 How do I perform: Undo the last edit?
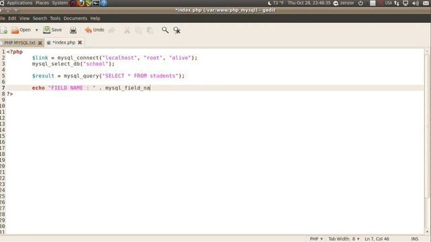(x=94, y=30)
